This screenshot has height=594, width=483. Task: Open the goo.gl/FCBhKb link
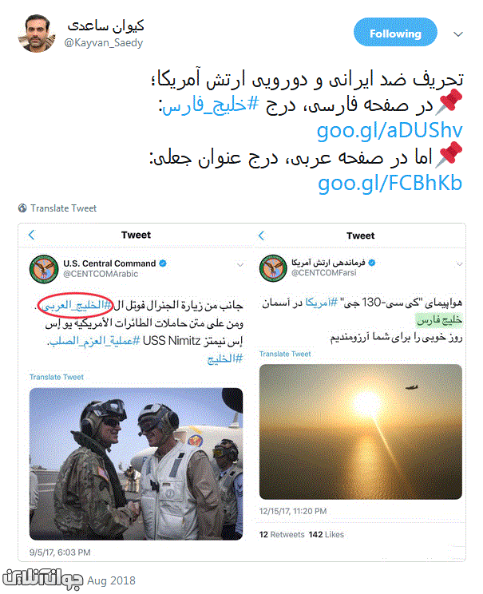(390, 183)
